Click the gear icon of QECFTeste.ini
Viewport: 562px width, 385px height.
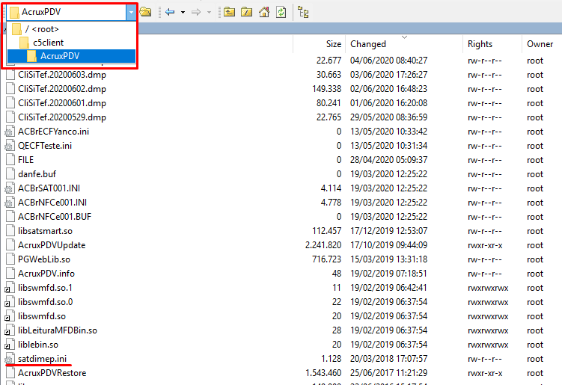(10, 146)
